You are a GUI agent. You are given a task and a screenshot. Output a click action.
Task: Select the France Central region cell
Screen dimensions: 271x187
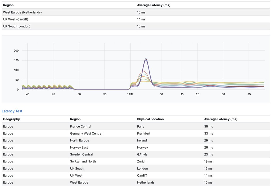[x=80, y=126]
